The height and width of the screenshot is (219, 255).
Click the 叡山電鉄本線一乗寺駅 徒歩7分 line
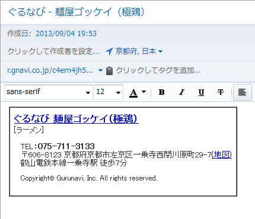[74, 163]
